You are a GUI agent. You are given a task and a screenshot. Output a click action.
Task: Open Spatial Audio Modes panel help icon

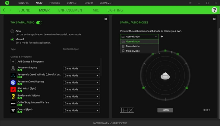click(214, 19)
